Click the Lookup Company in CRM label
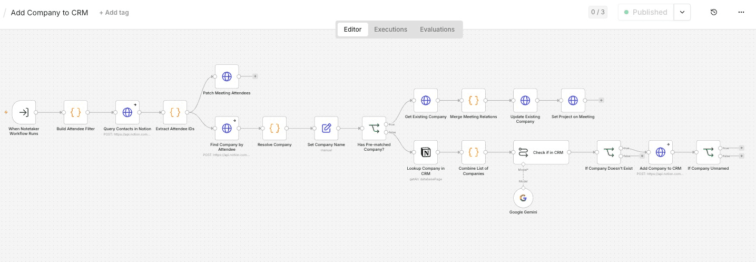 (426, 171)
